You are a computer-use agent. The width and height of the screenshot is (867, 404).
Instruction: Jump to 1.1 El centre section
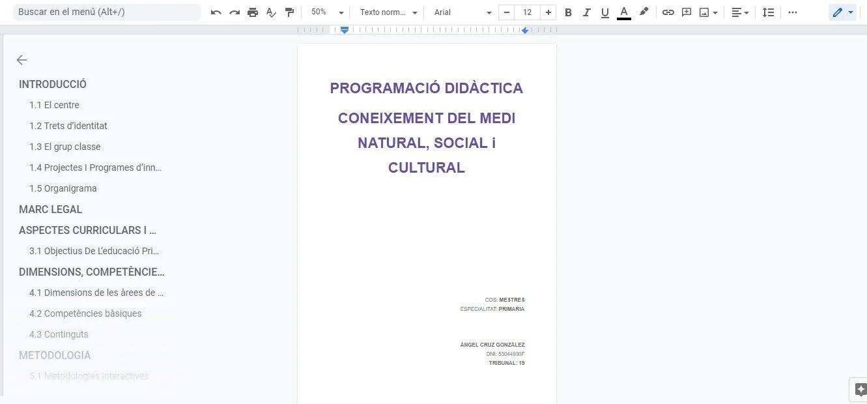(54, 105)
